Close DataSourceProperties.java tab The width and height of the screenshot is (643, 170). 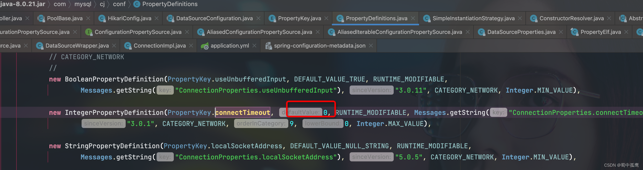pyautogui.click(x=561, y=32)
